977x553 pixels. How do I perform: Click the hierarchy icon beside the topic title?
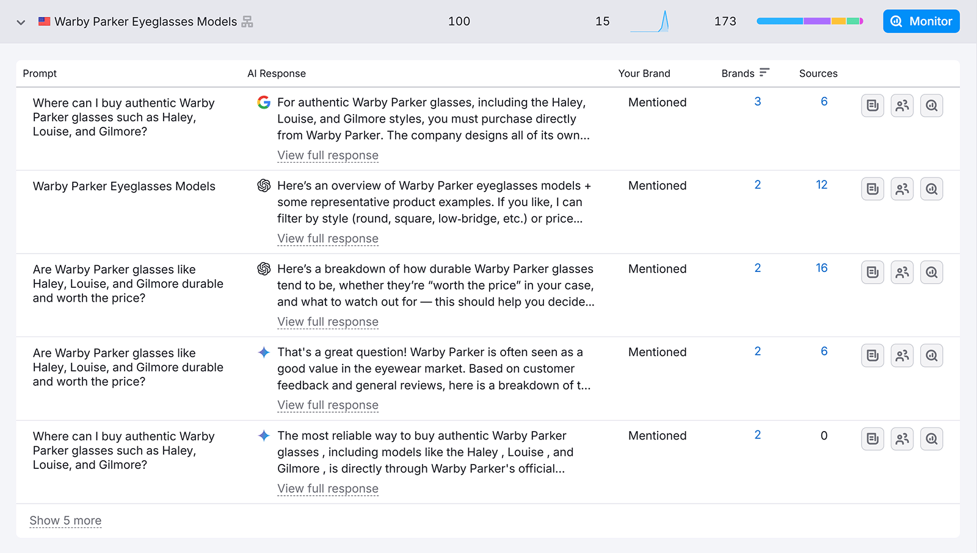(247, 22)
